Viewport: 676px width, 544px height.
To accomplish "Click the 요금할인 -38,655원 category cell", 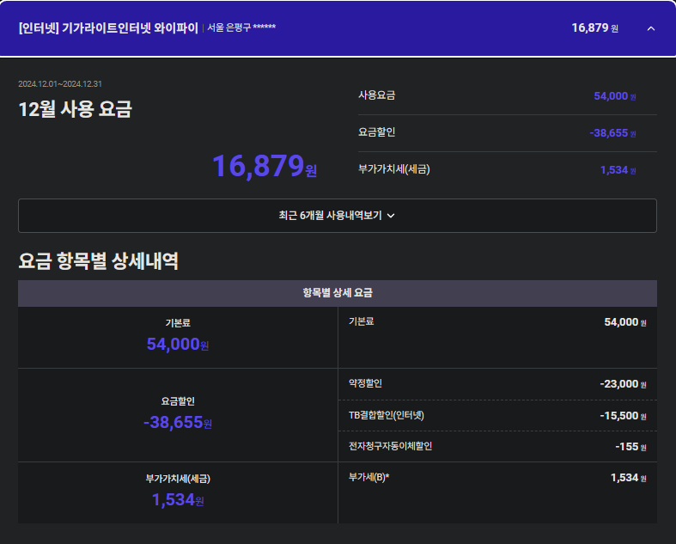I will click(178, 414).
